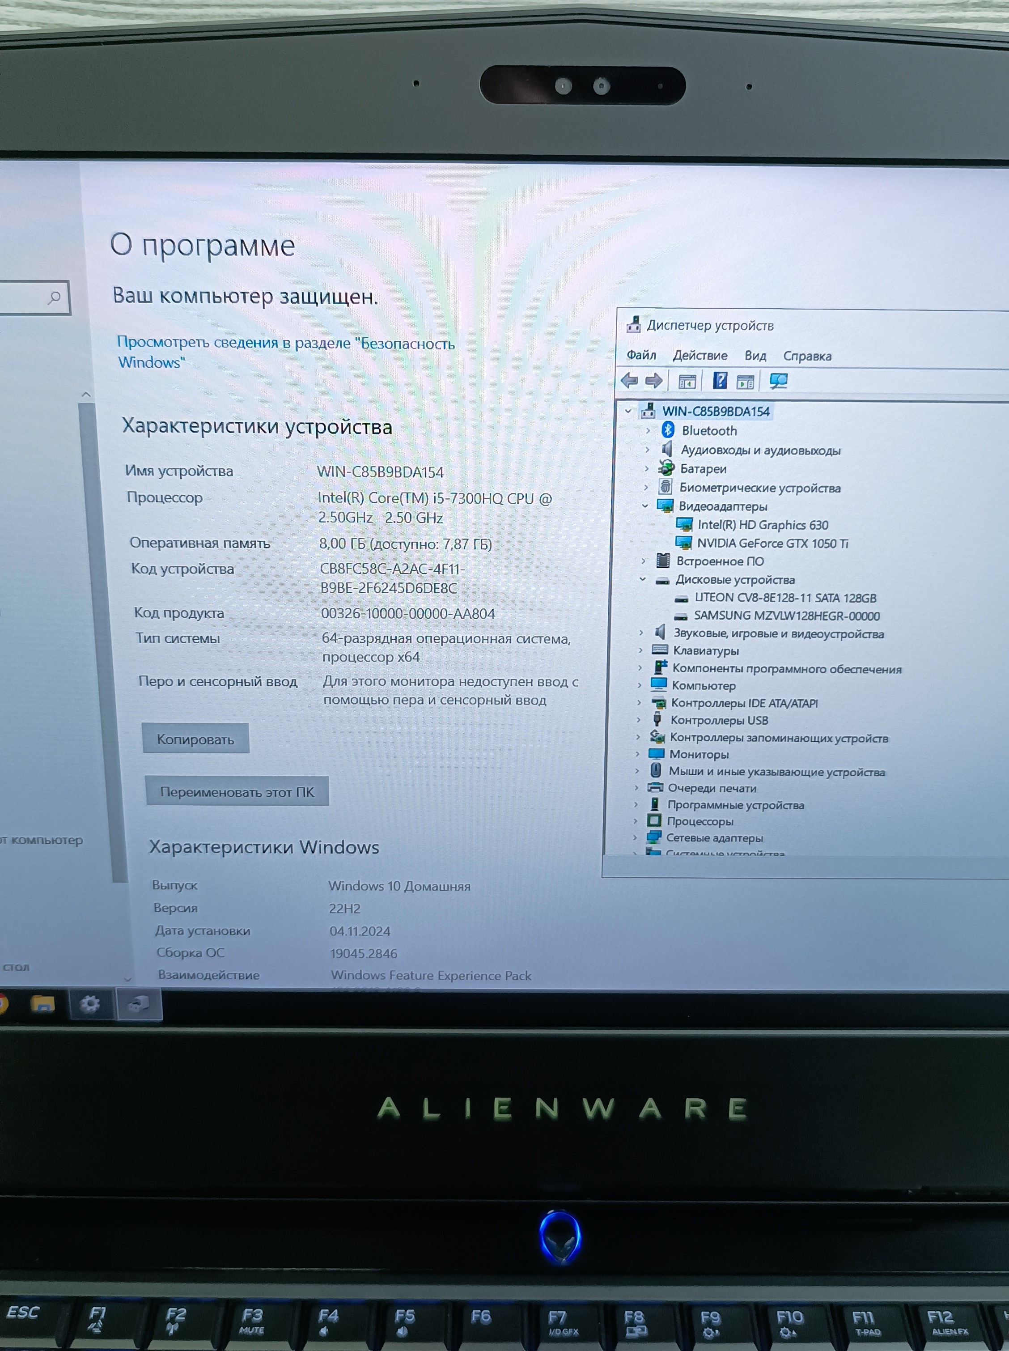The height and width of the screenshot is (1351, 1009).
Task: Open the Действие menu
Action: pyautogui.click(x=700, y=356)
